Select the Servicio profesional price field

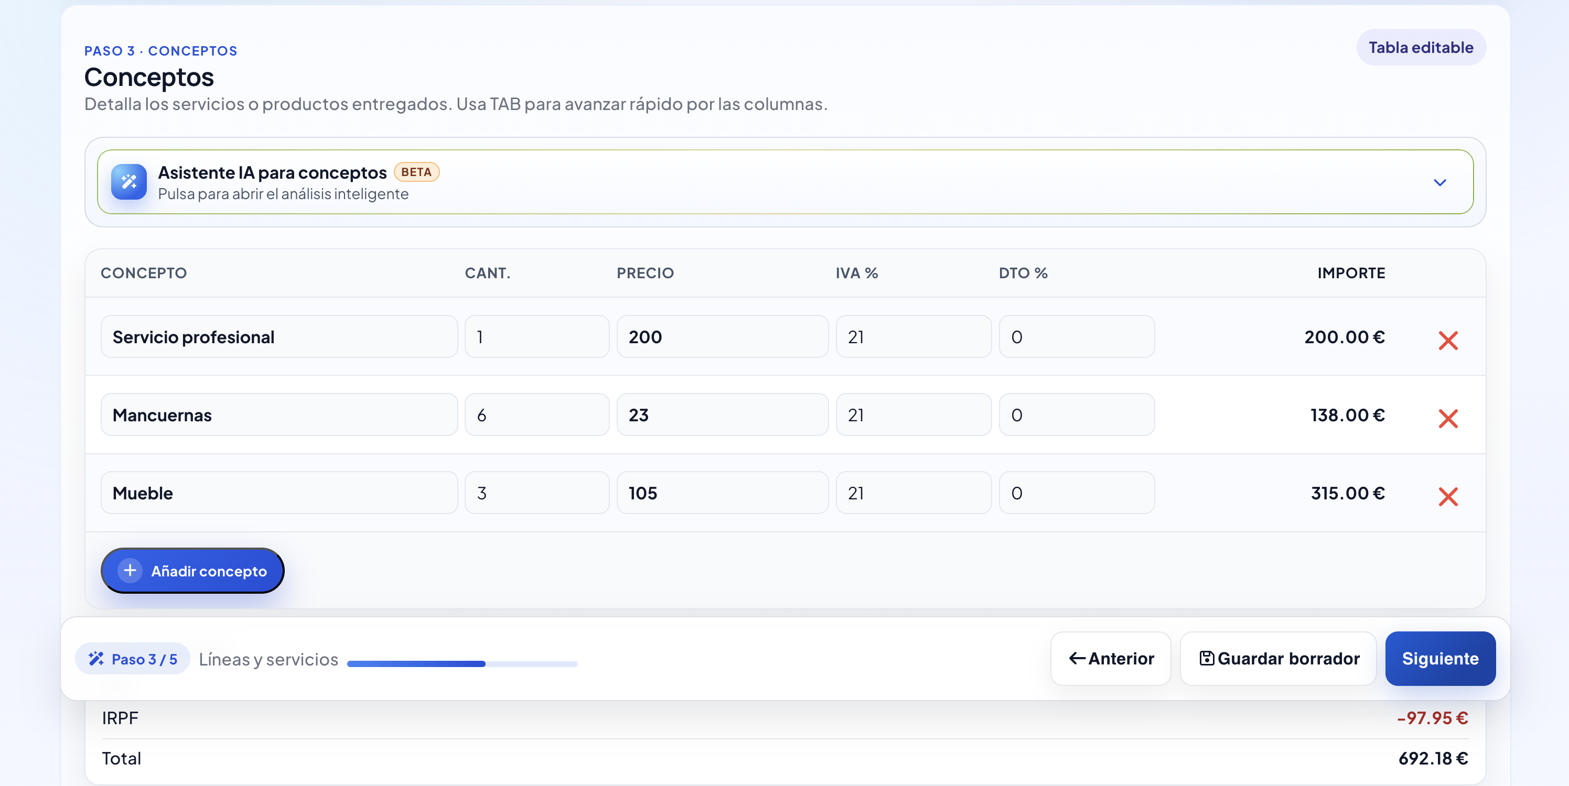point(722,337)
